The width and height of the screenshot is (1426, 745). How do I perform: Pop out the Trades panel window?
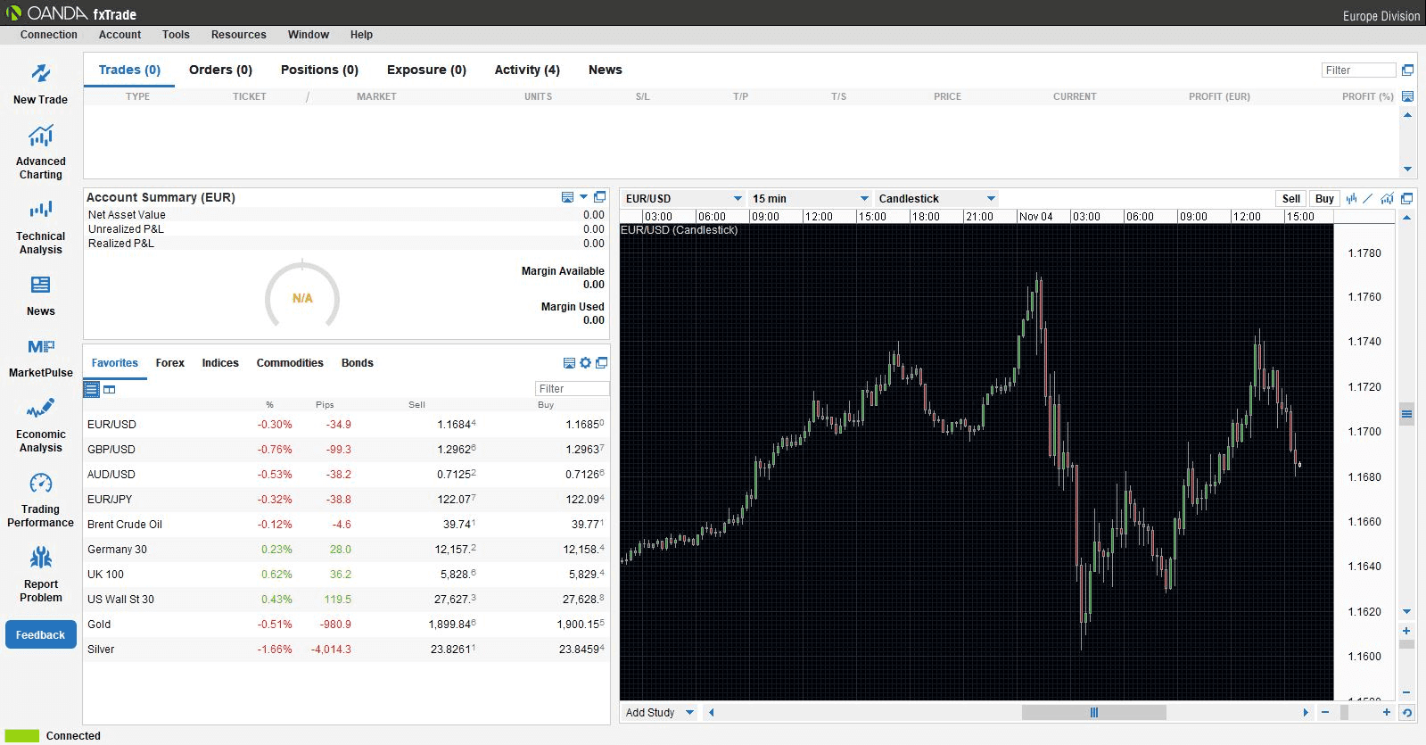(x=1407, y=70)
